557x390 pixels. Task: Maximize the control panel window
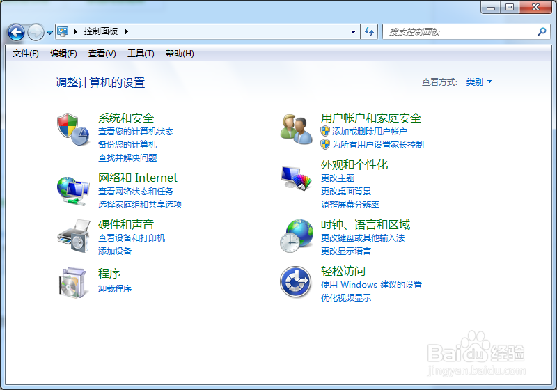point(510,7)
